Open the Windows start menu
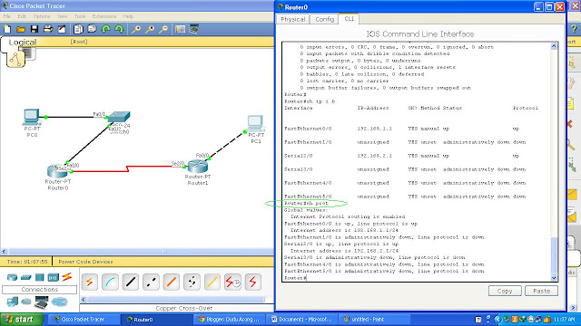Screen dimensions: 581x326 pos(20,320)
